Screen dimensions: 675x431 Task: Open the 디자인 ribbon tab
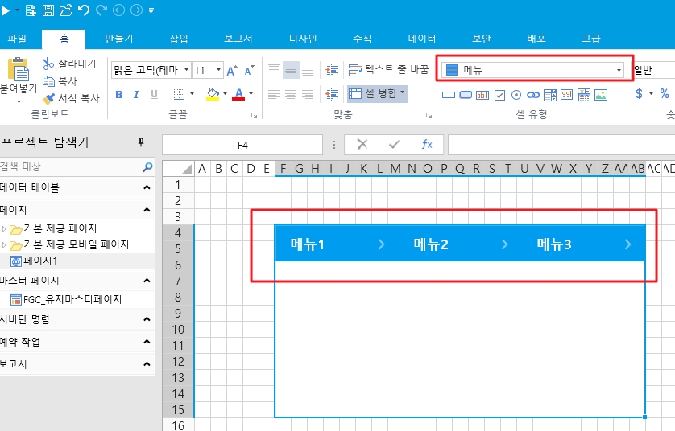click(x=303, y=39)
